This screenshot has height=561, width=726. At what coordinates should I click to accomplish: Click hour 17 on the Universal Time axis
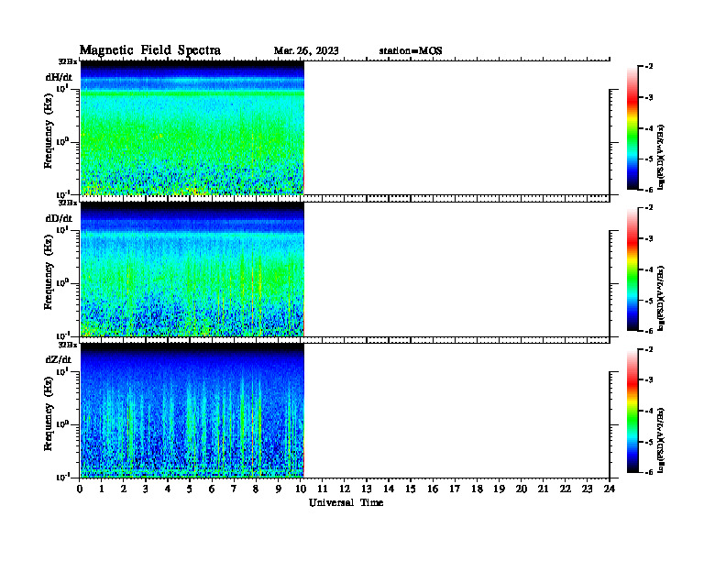[455, 489]
